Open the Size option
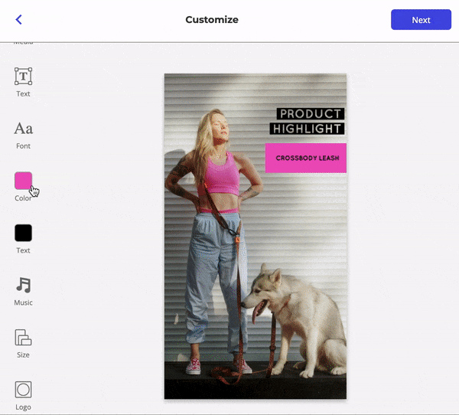Image resolution: width=459 pixels, height=415 pixels. (23, 338)
